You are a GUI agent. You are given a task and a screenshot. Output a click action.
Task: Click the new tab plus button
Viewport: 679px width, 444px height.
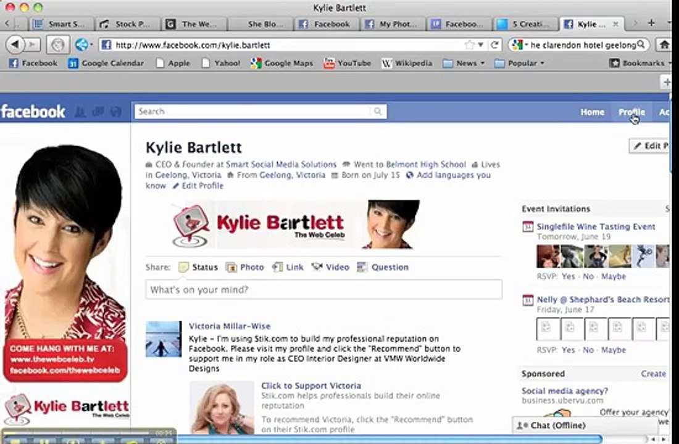coord(651,23)
